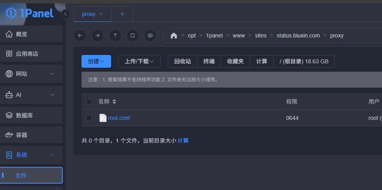Click the layers icon beside 数据库

click(x=9, y=115)
